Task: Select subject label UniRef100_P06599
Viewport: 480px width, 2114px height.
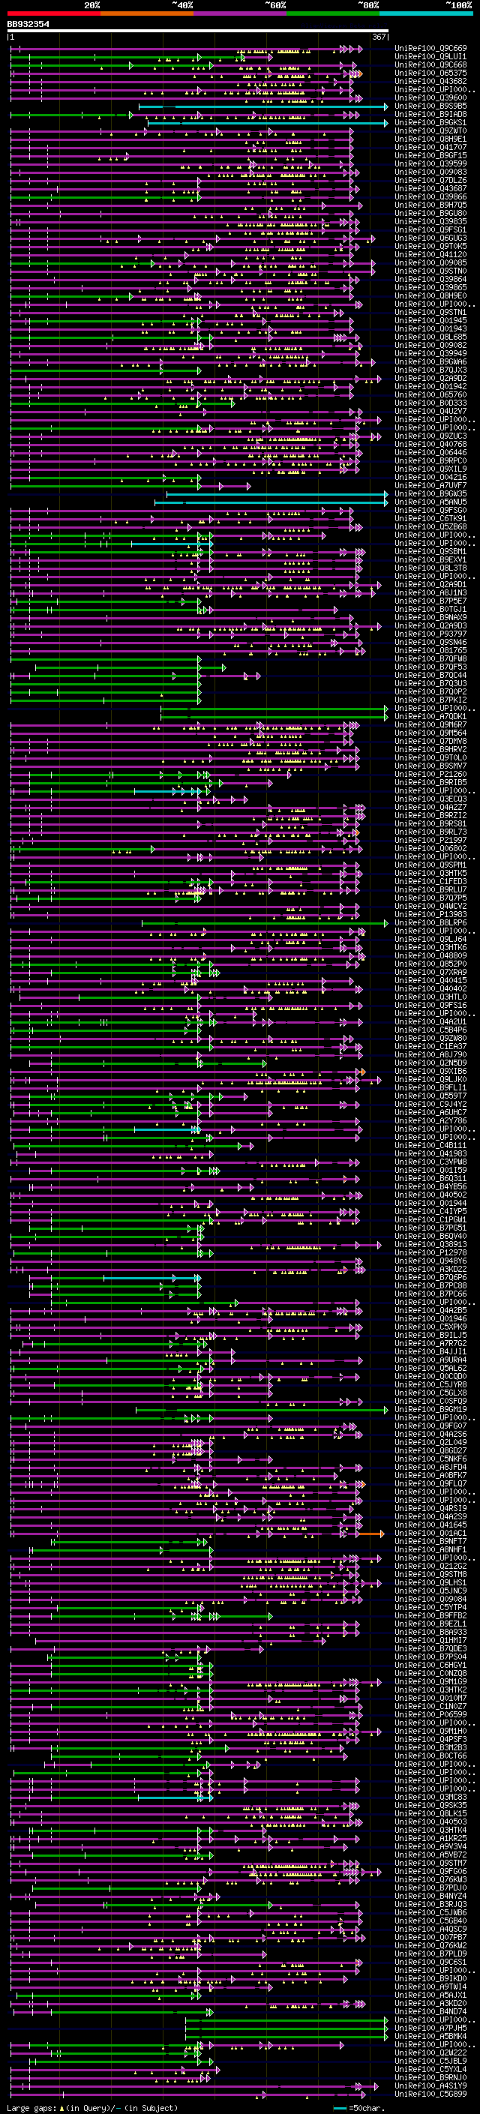Action: point(430,1715)
